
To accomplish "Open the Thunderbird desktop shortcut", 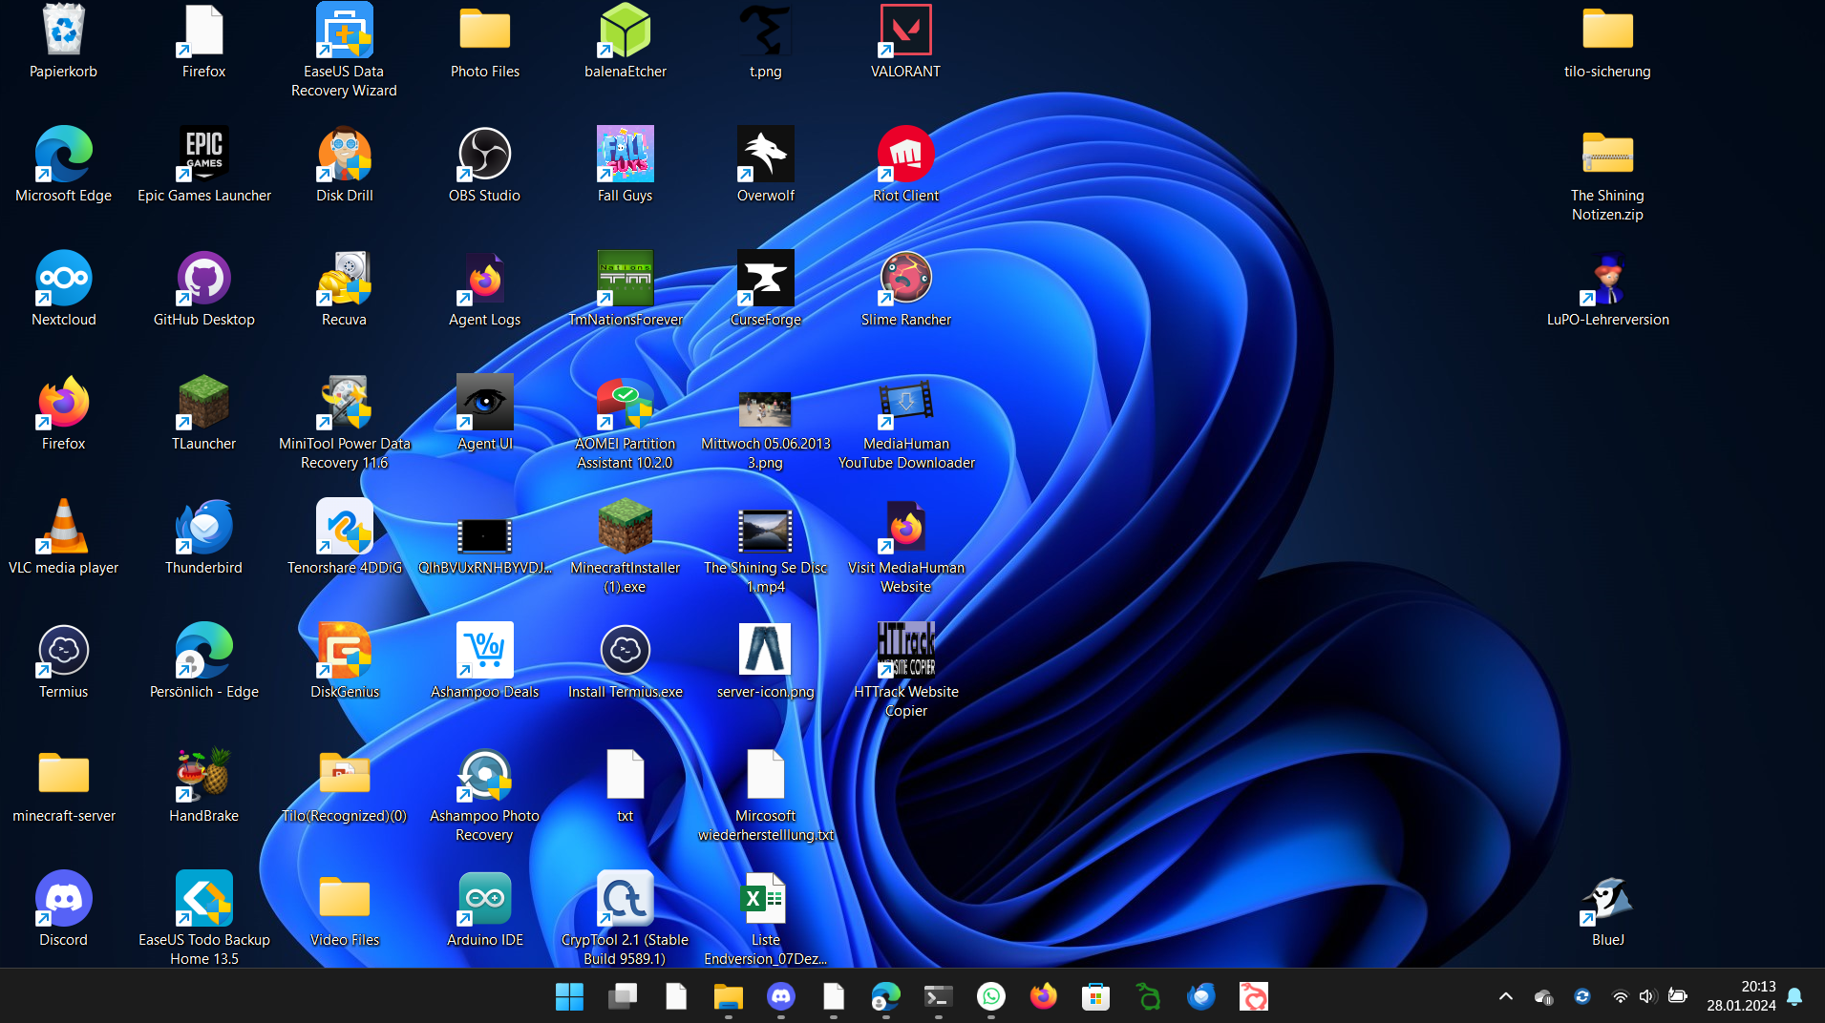I will pyautogui.click(x=203, y=528).
